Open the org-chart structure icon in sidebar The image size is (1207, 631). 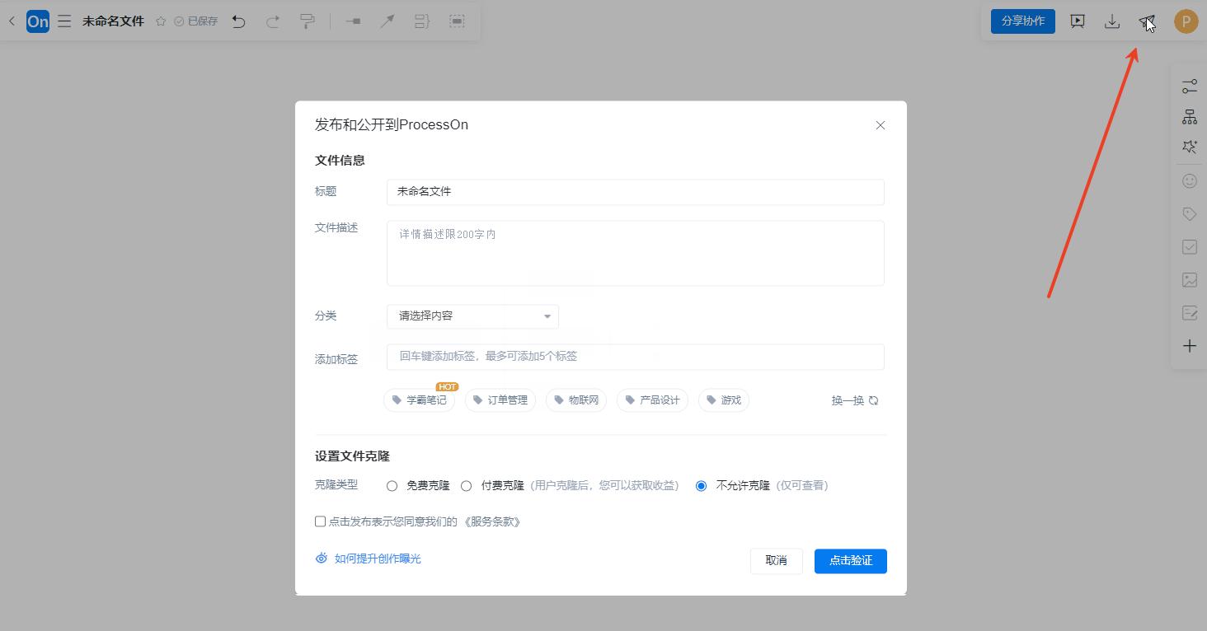click(x=1189, y=115)
